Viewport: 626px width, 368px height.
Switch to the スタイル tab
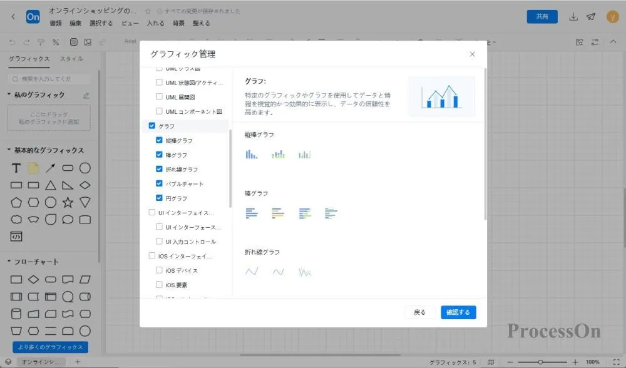[x=71, y=59]
